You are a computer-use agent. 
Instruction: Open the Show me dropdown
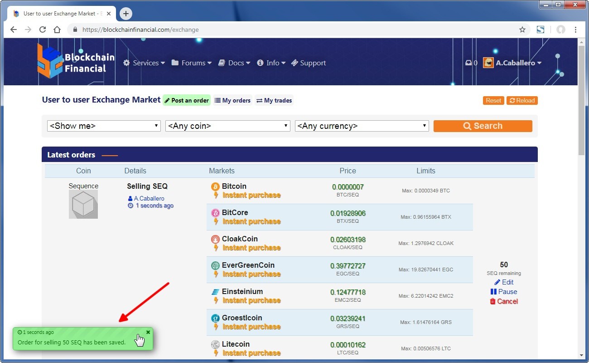(104, 126)
